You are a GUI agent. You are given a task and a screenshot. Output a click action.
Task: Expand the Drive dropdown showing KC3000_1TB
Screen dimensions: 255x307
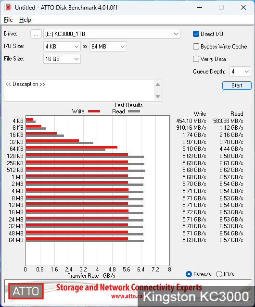coord(112,34)
